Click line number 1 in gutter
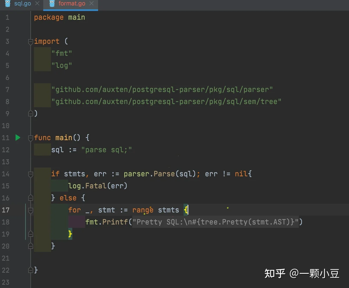Image resolution: width=349 pixels, height=288 pixels. point(7,17)
